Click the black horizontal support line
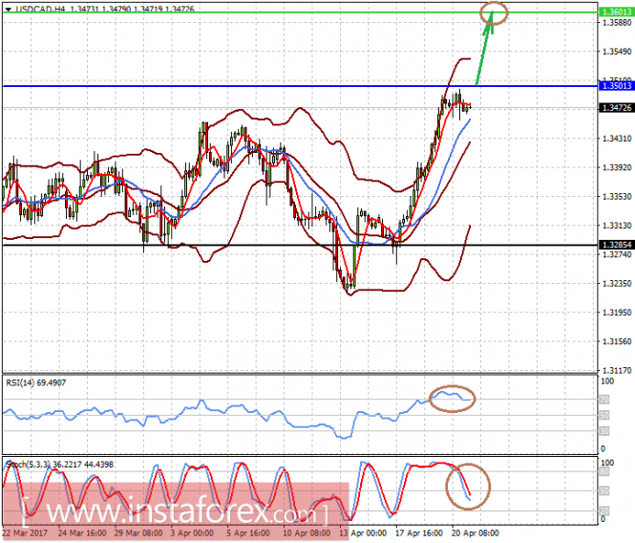This screenshot has width=635, height=543. pyautogui.click(x=300, y=245)
